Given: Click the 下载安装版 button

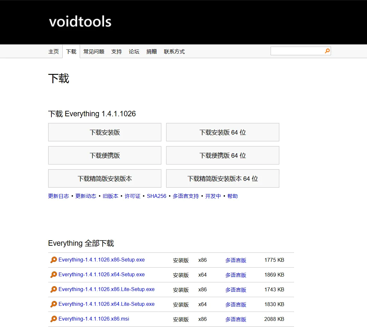Looking at the screenshot, I should [105, 132].
